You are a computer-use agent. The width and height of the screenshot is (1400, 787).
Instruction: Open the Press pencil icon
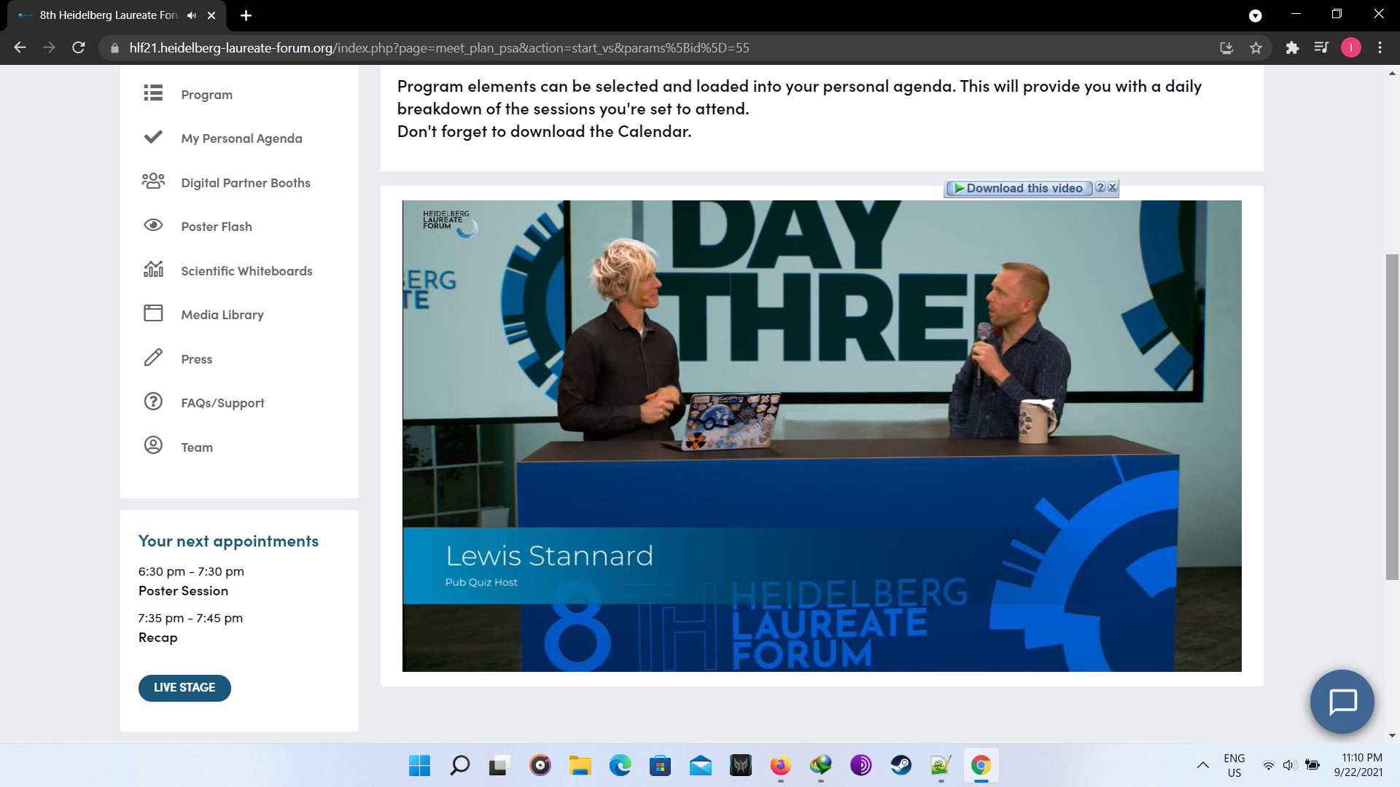pyautogui.click(x=153, y=358)
